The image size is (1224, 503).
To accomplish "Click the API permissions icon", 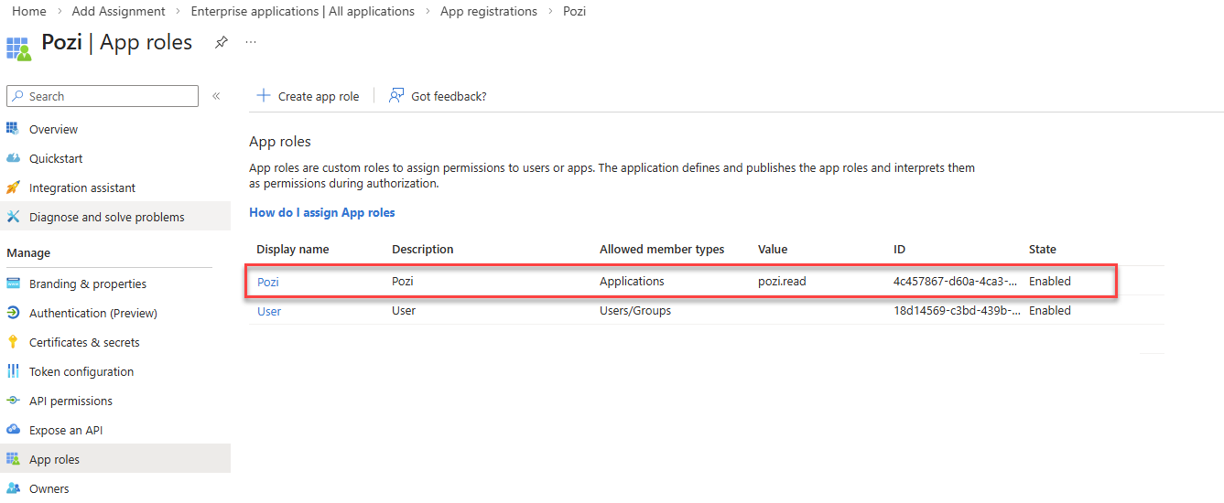I will 13,401.
